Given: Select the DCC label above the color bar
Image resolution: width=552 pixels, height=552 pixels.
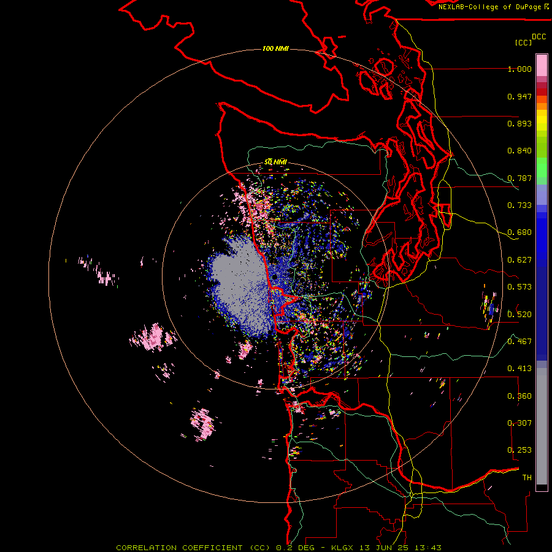Looking at the screenshot, I should click(539, 37).
